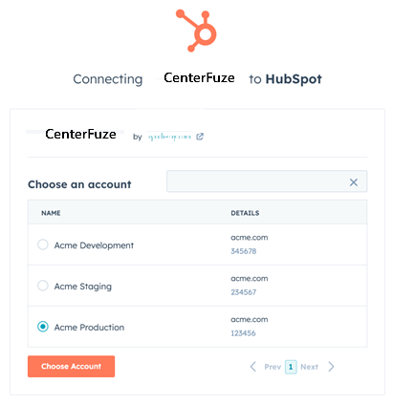Click the account search input field
This screenshot has width=393, height=405.
[x=267, y=181]
